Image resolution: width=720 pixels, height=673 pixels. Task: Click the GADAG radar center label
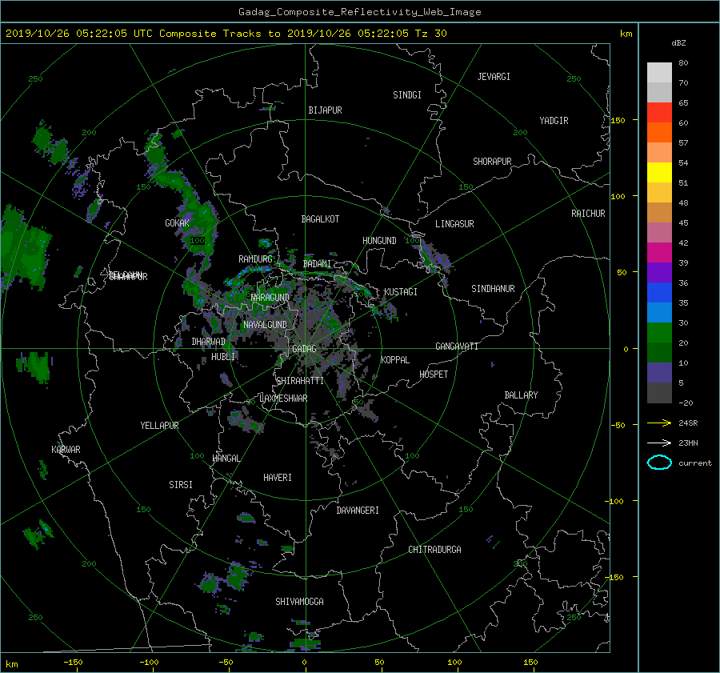304,349
